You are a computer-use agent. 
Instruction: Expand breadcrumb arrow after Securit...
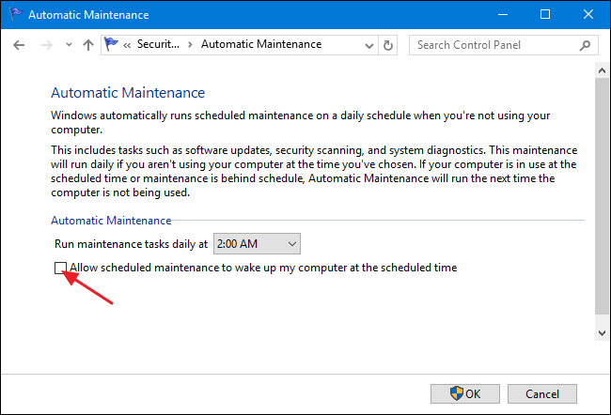click(x=190, y=45)
